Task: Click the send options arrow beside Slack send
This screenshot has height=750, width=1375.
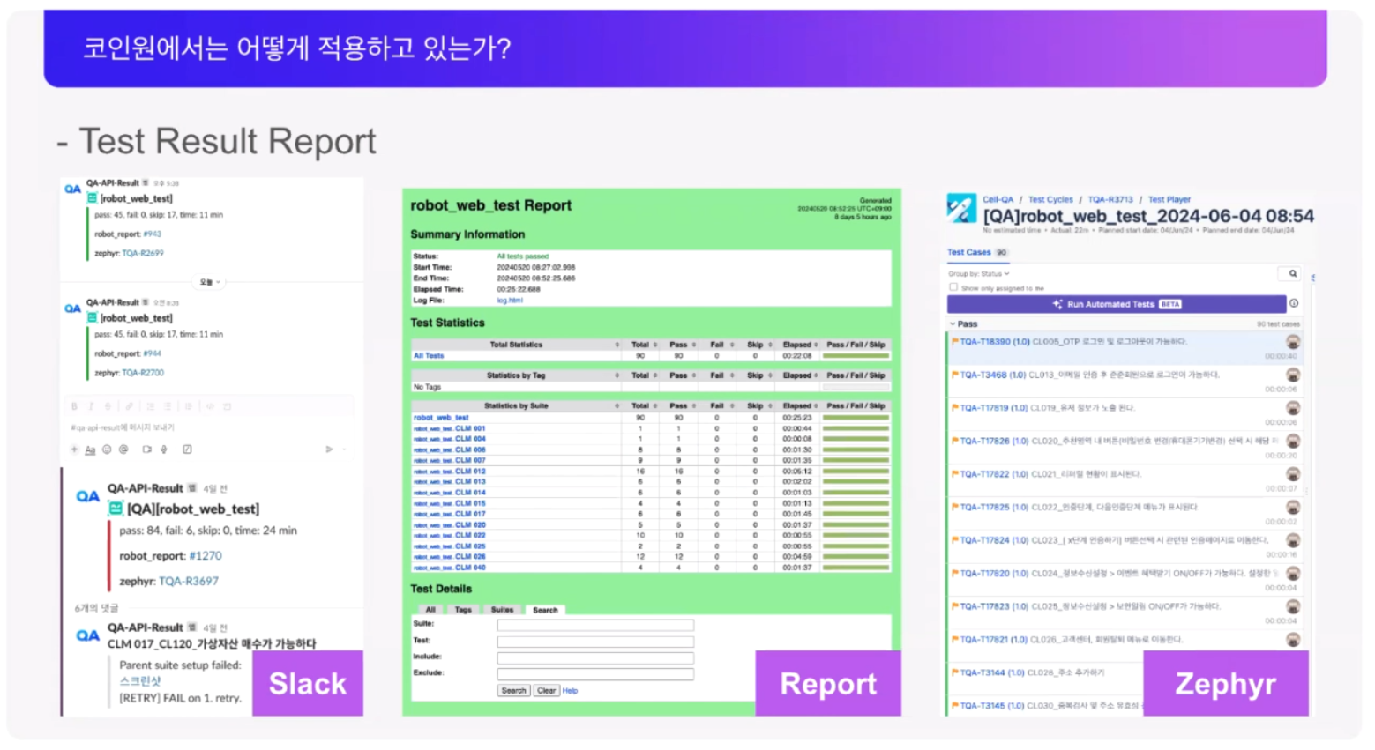Action: [x=344, y=449]
